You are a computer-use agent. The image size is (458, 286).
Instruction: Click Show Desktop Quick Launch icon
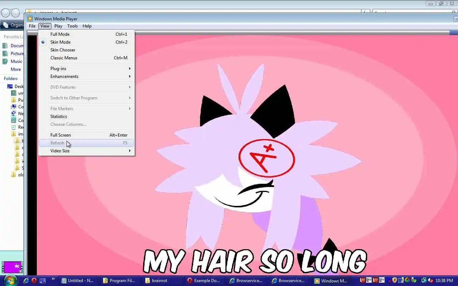(x=43, y=281)
